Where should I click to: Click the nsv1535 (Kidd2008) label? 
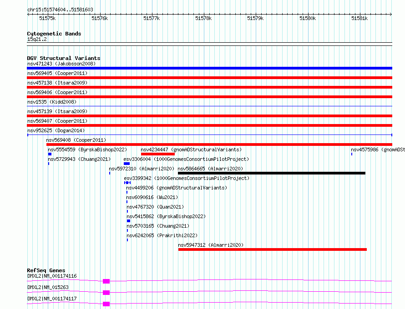click(52, 102)
